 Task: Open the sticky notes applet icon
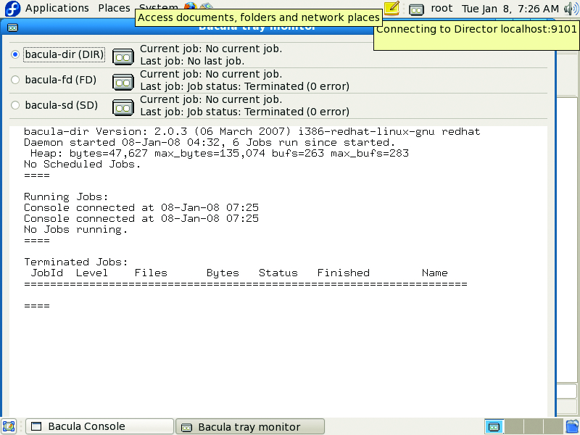391,9
